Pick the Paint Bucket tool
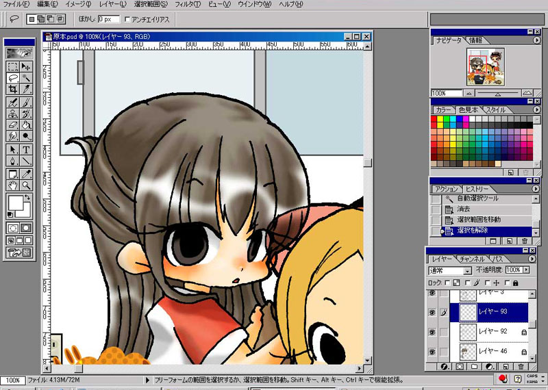This screenshot has height=390, width=548. pos(26,125)
